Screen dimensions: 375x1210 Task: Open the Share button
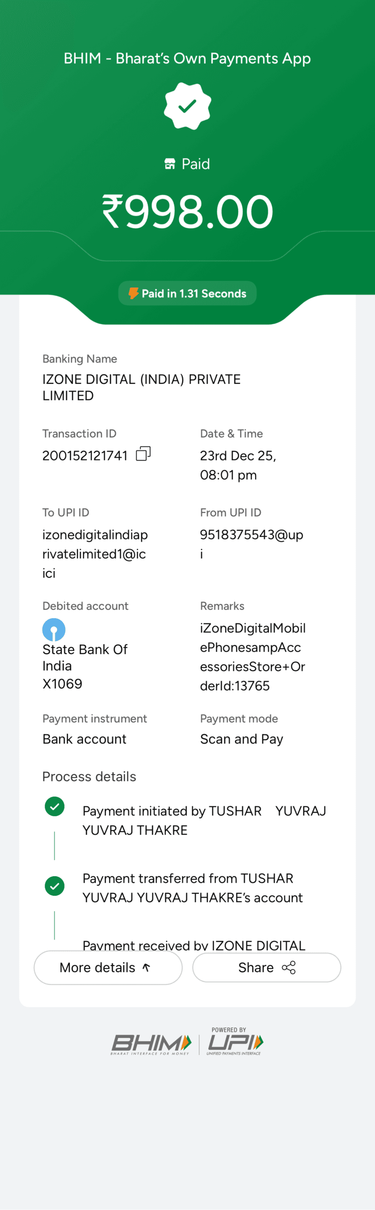click(266, 968)
